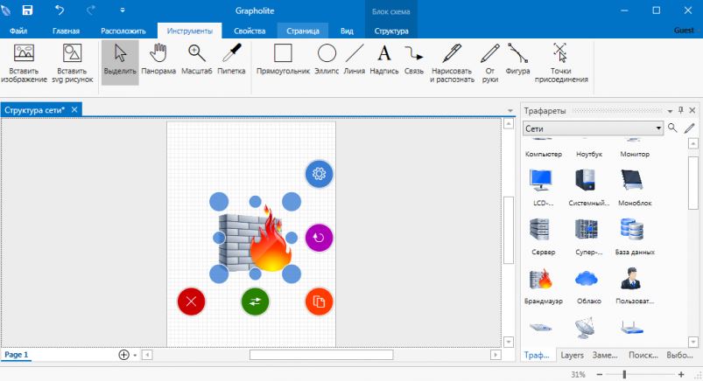Add a new page with plus button
The width and height of the screenshot is (703, 381).
click(x=123, y=355)
